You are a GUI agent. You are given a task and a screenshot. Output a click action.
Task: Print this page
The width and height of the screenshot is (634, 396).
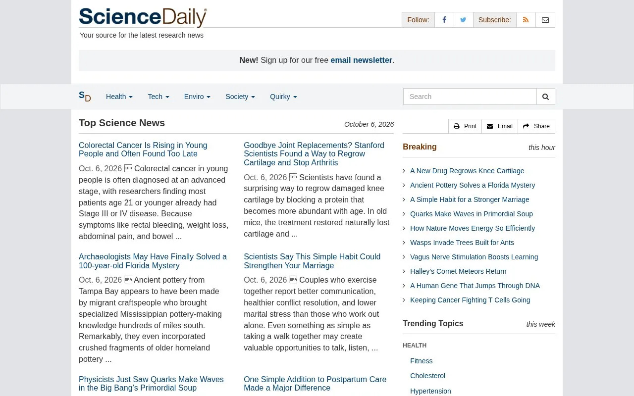465,126
